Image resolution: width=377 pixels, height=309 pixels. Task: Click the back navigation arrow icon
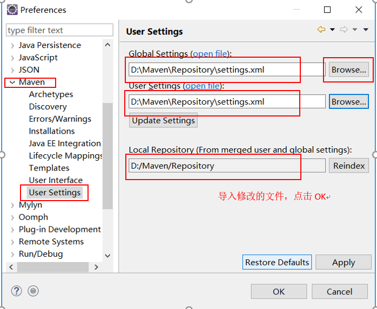point(321,30)
